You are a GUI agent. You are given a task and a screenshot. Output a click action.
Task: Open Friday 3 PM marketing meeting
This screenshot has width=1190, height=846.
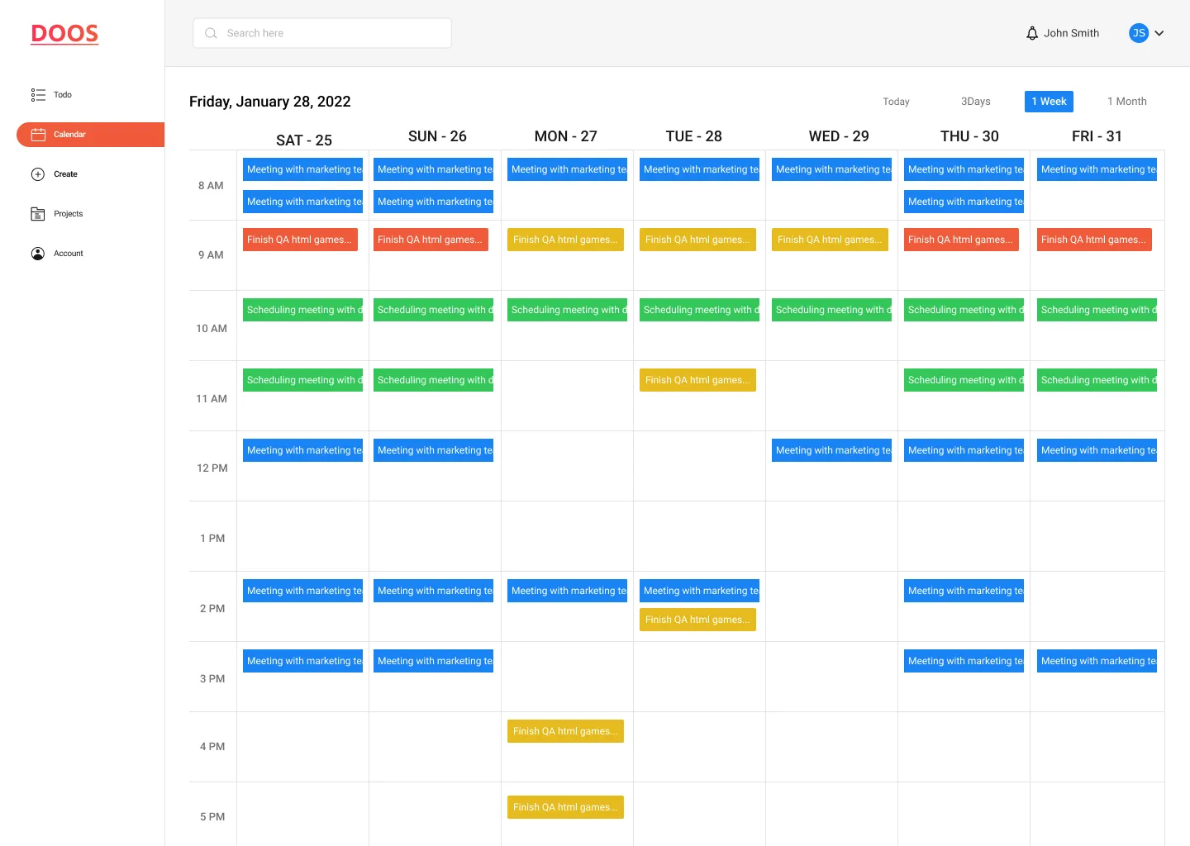coord(1097,661)
